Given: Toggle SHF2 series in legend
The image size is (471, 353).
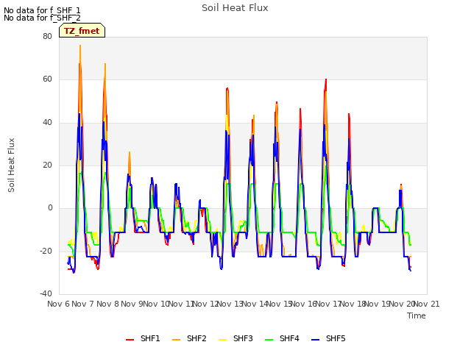Looking at the screenshot, I should point(189,338).
